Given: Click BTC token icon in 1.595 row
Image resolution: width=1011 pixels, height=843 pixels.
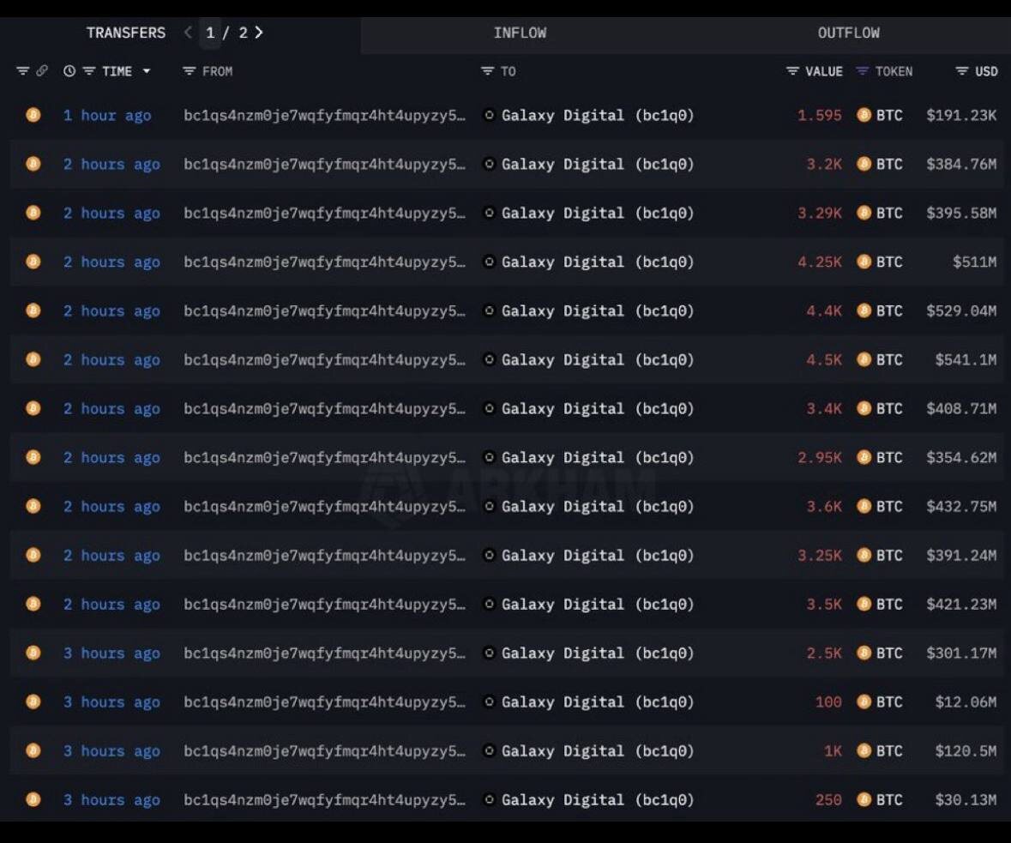Looking at the screenshot, I should click(x=864, y=115).
